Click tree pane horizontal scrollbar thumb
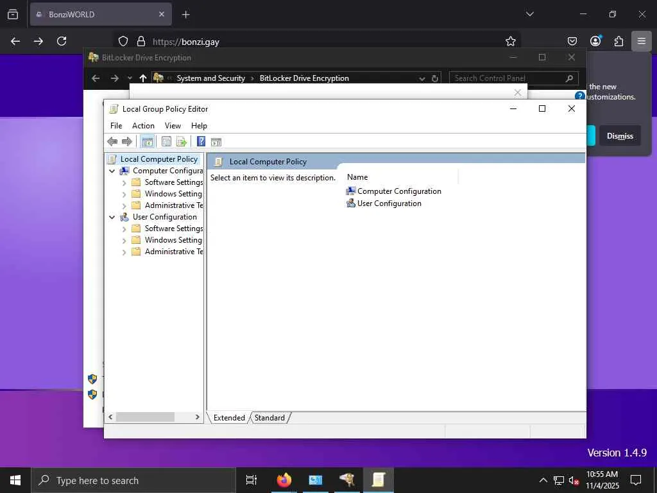 145,417
